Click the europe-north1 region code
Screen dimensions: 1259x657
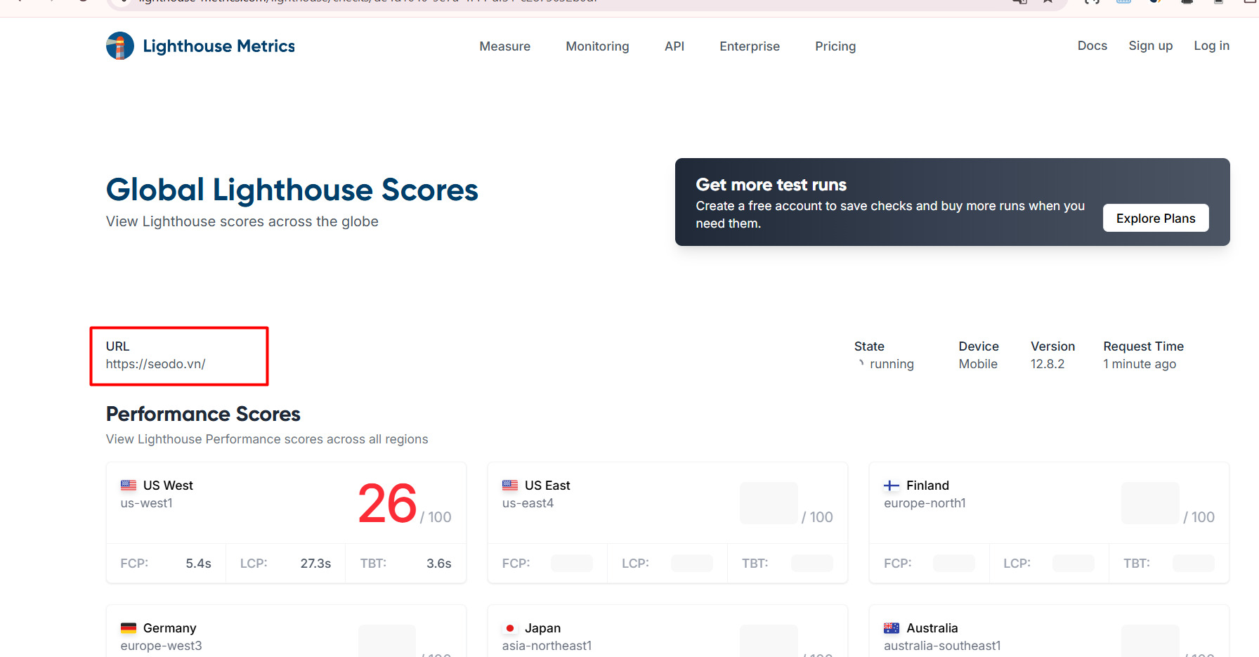[925, 503]
